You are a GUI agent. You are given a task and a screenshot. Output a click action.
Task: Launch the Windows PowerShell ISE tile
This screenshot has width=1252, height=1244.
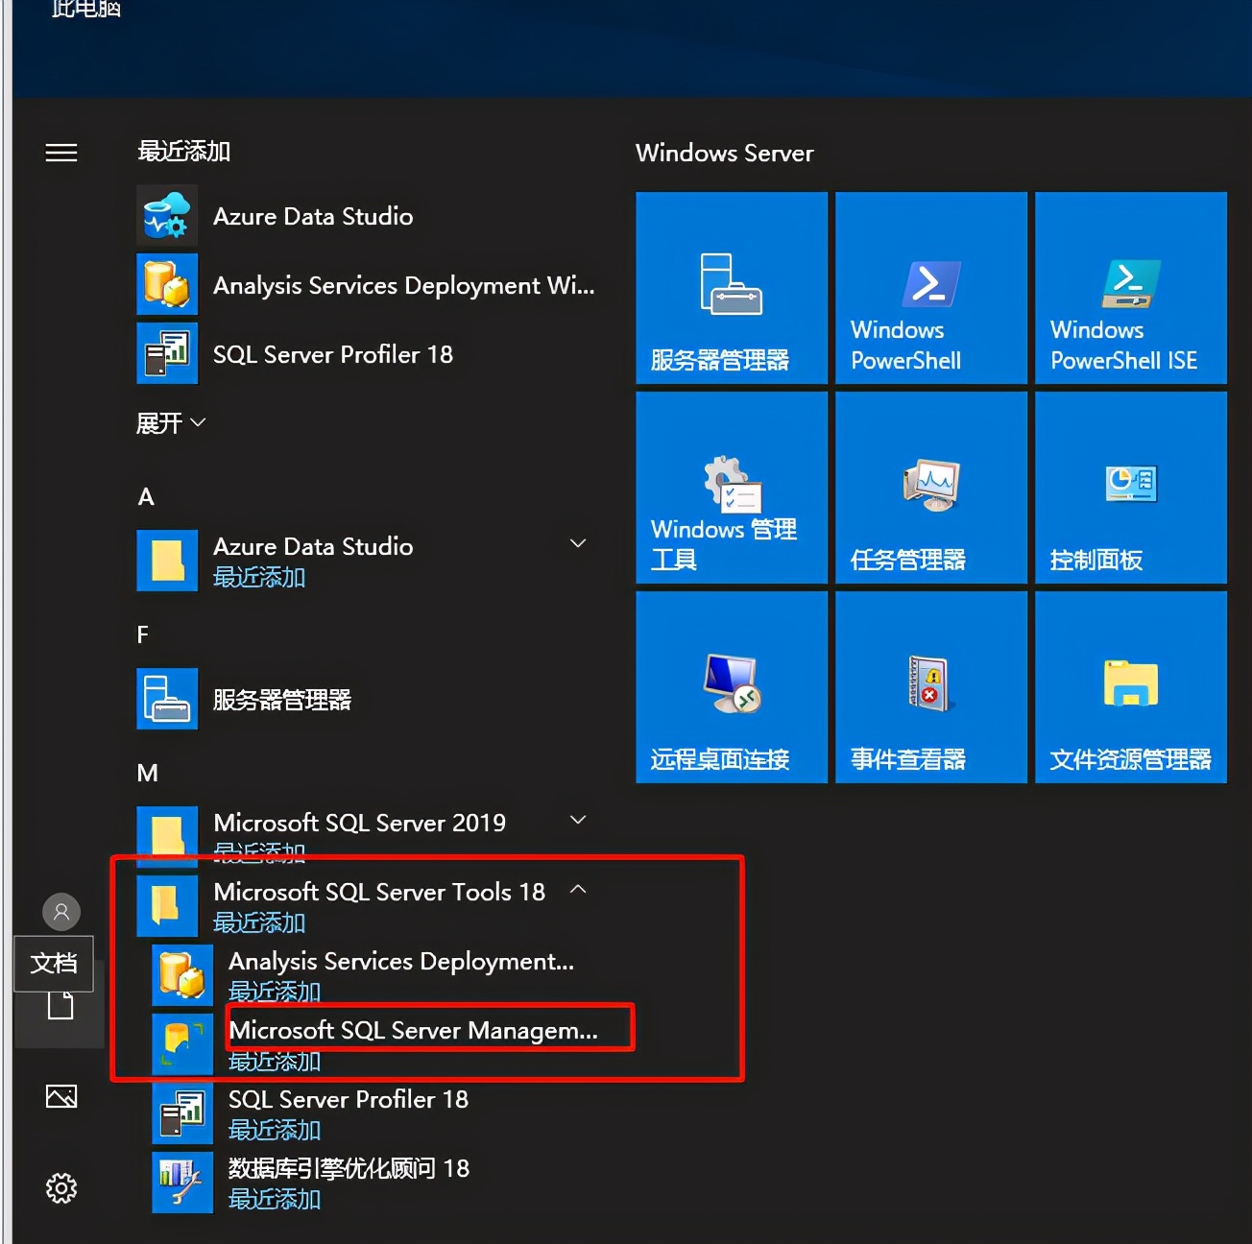pyautogui.click(x=1131, y=288)
